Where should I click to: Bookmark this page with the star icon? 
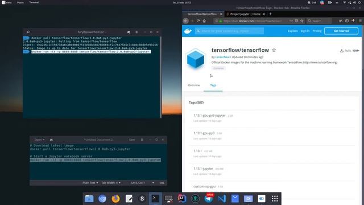point(302,21)
